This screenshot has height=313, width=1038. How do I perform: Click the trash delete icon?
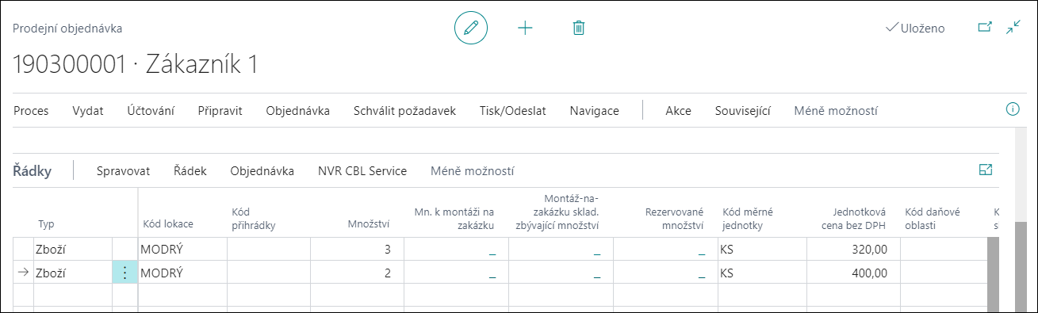click(579, 28)
